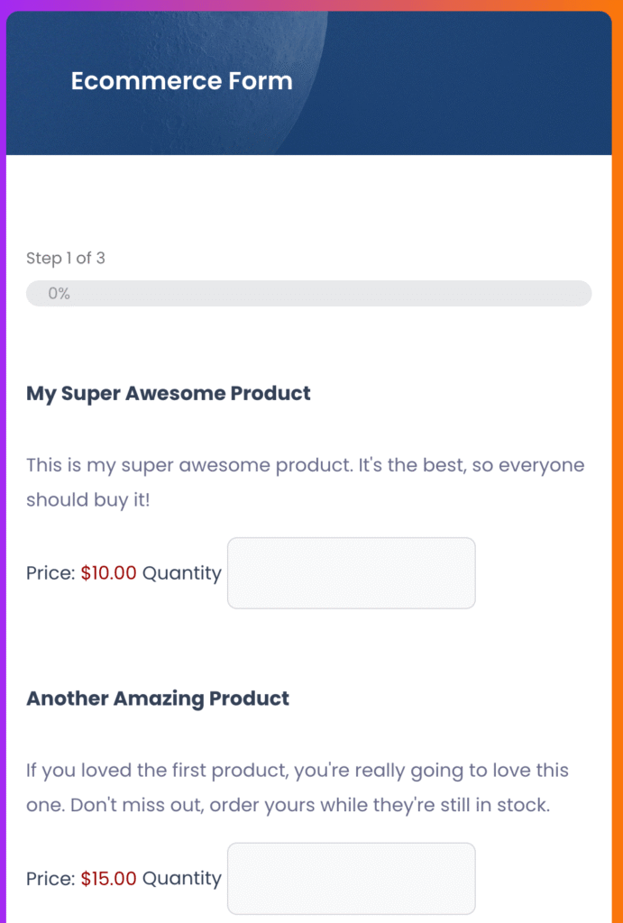Viewport: 623px width, 923px height.
Task: Select the 0% progress label
Action: [60, 294]
